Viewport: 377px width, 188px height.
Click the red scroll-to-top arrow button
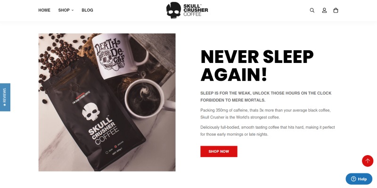368,161
